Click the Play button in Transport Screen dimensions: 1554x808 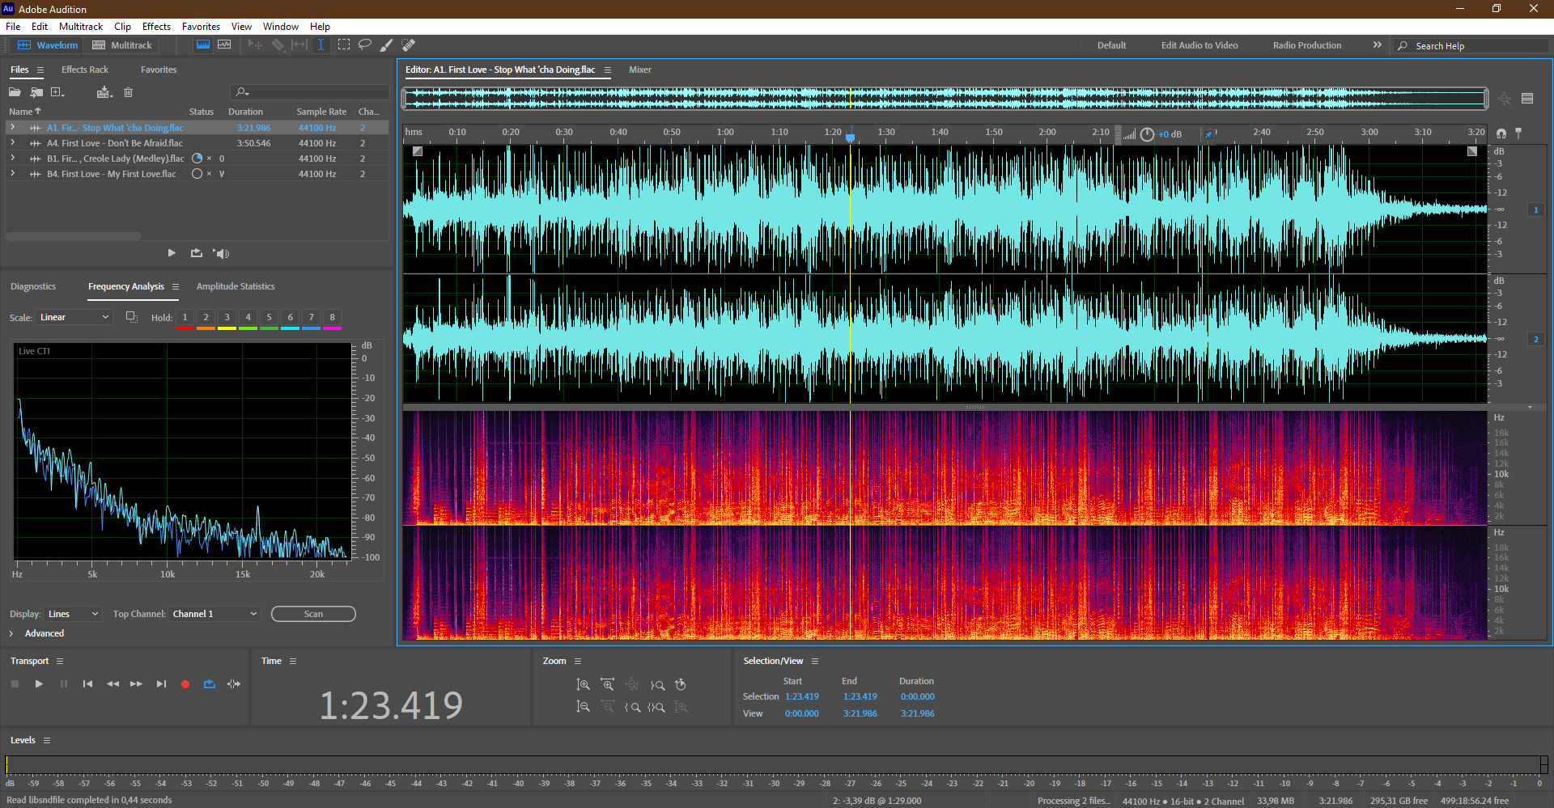coord(39,684)
